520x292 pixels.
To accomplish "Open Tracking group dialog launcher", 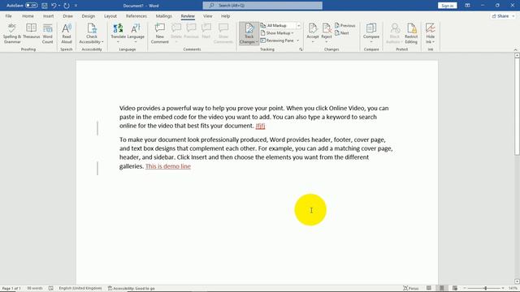I will tap(301, 49).
